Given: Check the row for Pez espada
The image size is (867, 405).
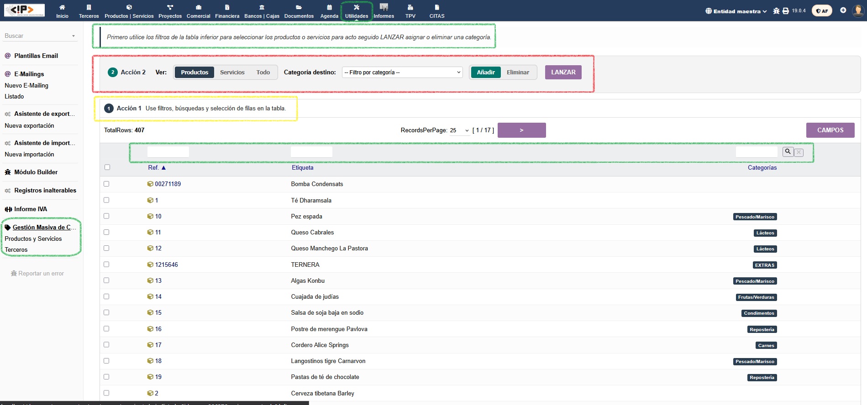Looking at the screenshot, I should pos(106,216).
